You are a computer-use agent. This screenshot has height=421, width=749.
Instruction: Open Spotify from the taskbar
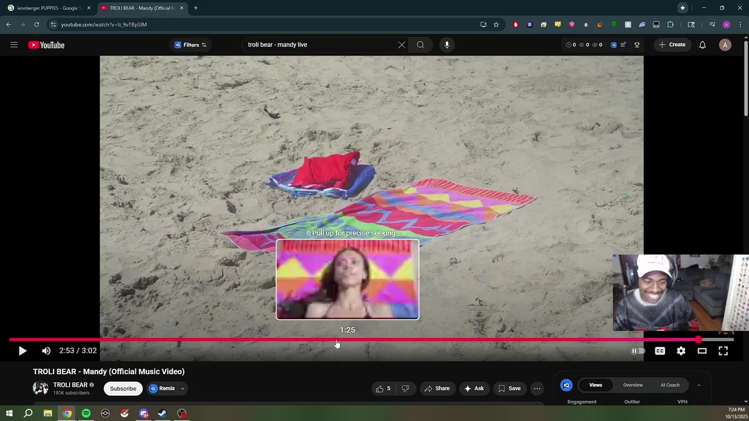[86, 413]
